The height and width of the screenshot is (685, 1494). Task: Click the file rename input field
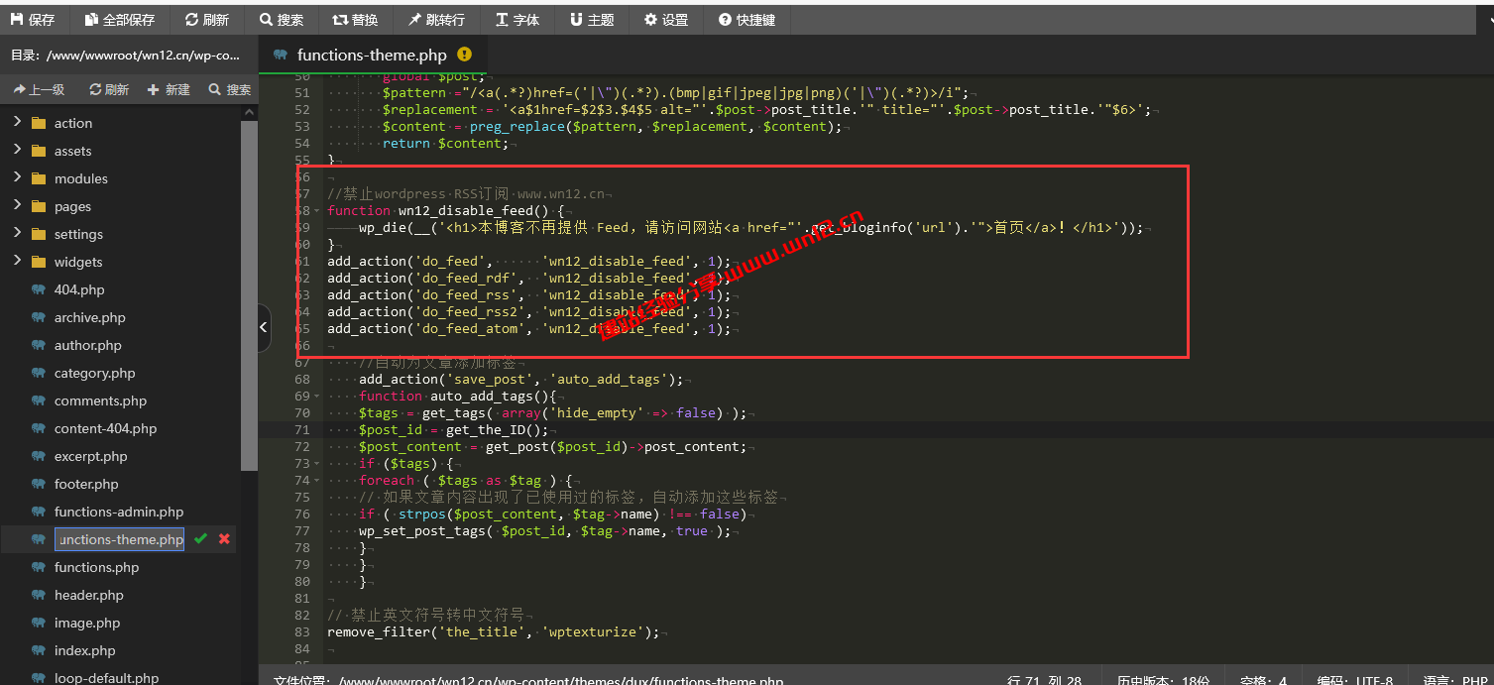119,539
